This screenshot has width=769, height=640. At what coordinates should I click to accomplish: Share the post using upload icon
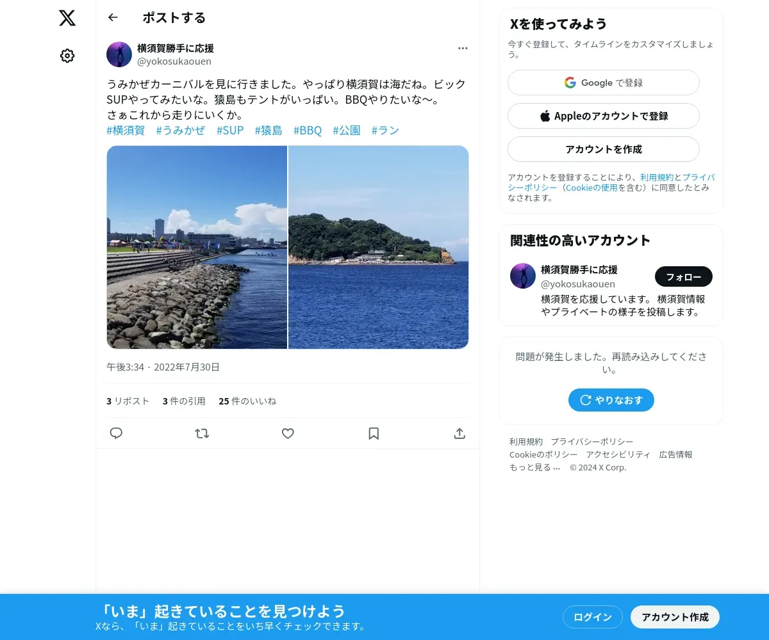459,433
